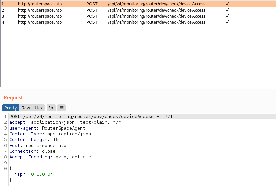The width and height of the screenshot is (276, 186).
Task: Click the checkmark in row 4
Action: (227, 22)
